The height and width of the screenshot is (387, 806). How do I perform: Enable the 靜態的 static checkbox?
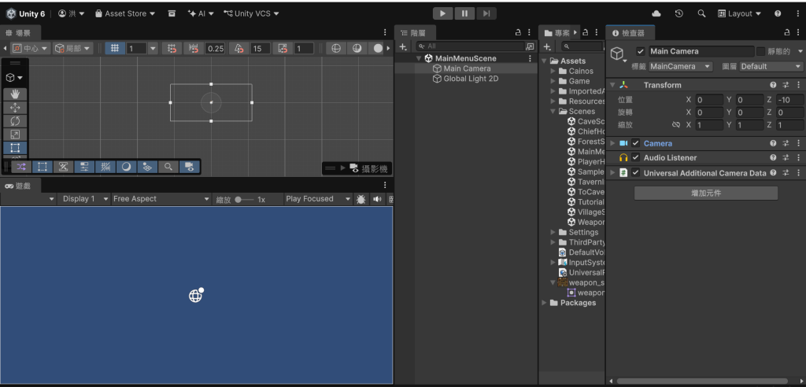click(761, 51)
